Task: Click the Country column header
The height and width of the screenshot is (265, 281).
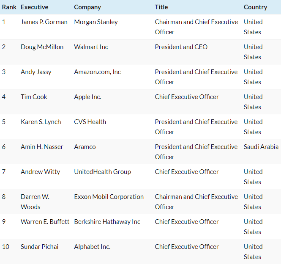Action: (255, 7)
